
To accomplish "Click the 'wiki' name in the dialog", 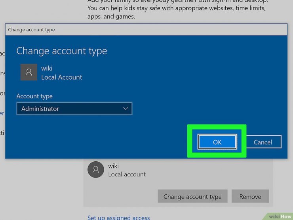I will click(47, 68).
